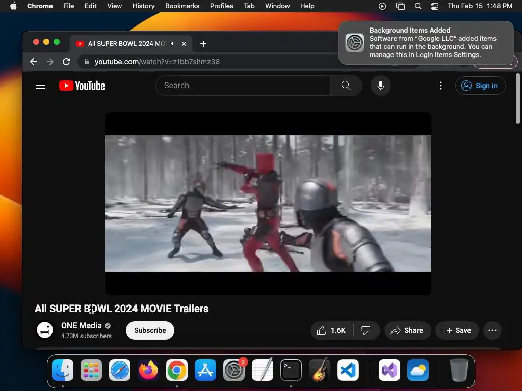Click the search magnifier button on YouTube

[x=346, y=86]
